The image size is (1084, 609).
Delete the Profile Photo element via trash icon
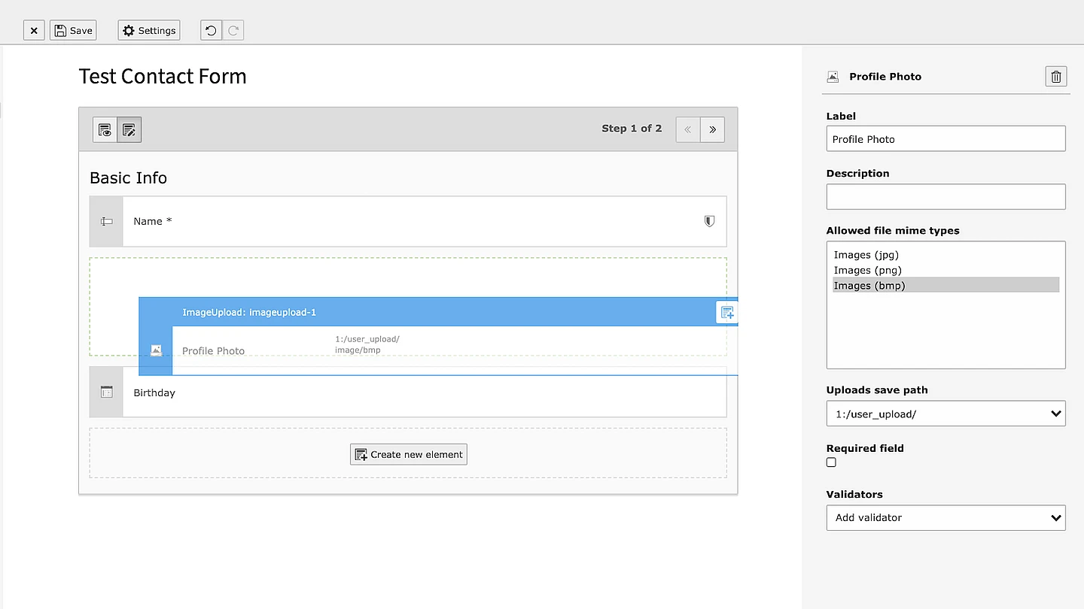pyautogui.click(x=1055, y=76)
